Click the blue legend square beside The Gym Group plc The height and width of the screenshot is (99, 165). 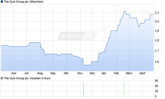2,2
